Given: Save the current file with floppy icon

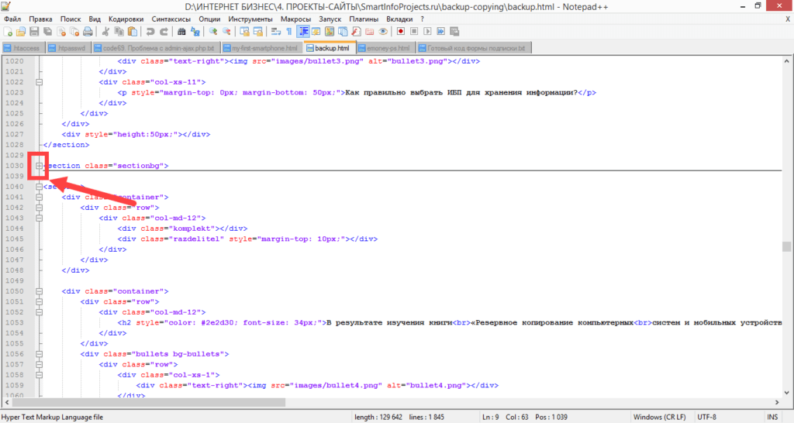Looking at the screenshot, I should [34, 32].
